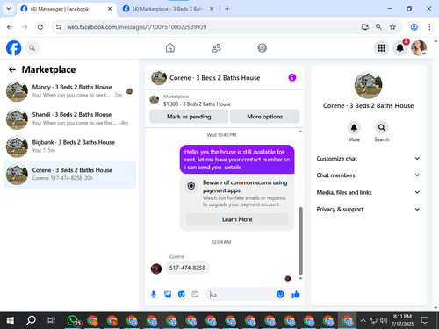The width and height of the screenshot is (439, 329).
Task: Open Facebook search magnifier icon
Action: click(x=32, y=48)
